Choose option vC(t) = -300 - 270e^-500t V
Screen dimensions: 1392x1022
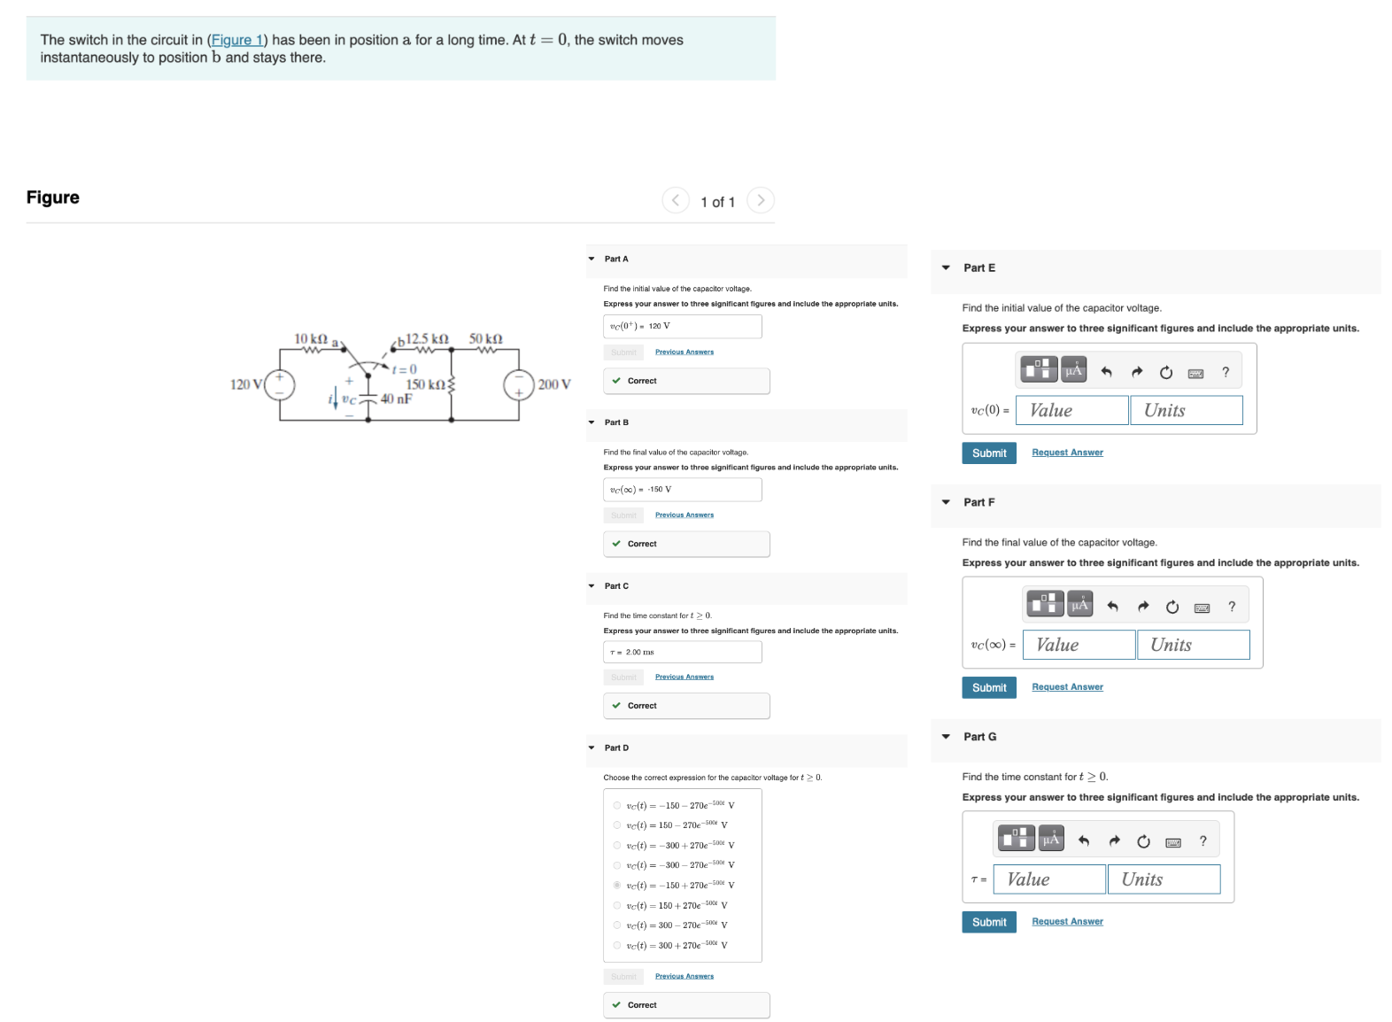pyautogui.click(x=617, y=865)
